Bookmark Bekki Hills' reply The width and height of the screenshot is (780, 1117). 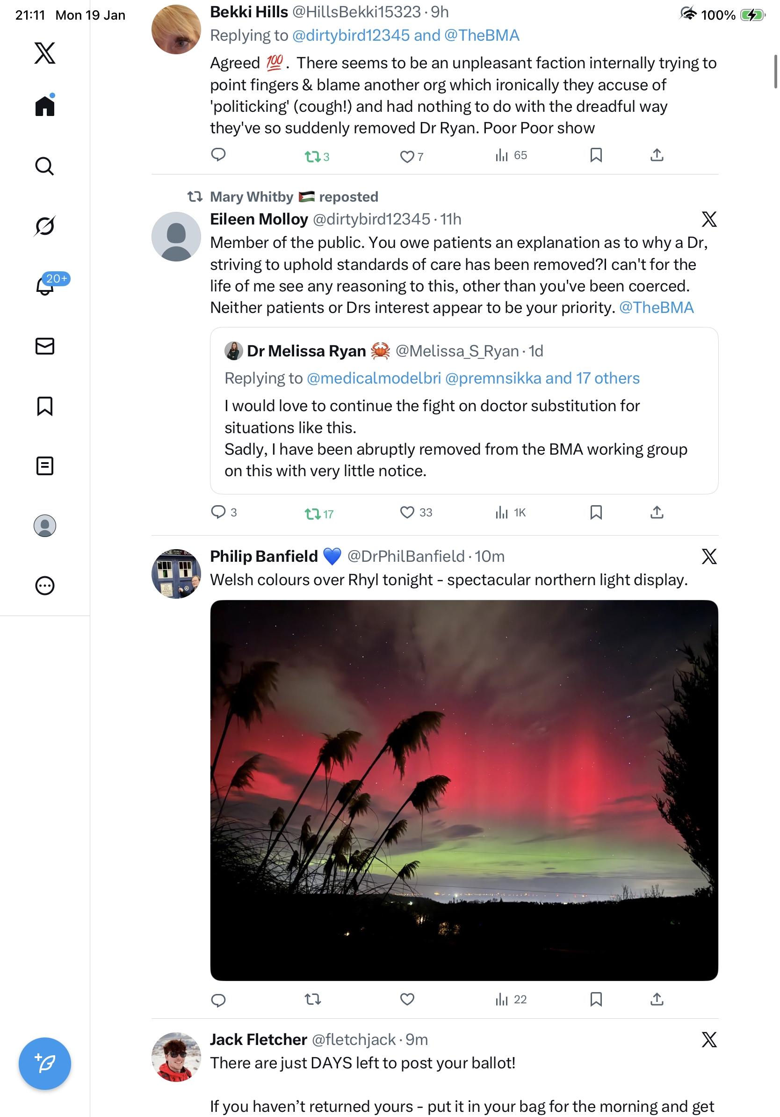pos(596,155)
